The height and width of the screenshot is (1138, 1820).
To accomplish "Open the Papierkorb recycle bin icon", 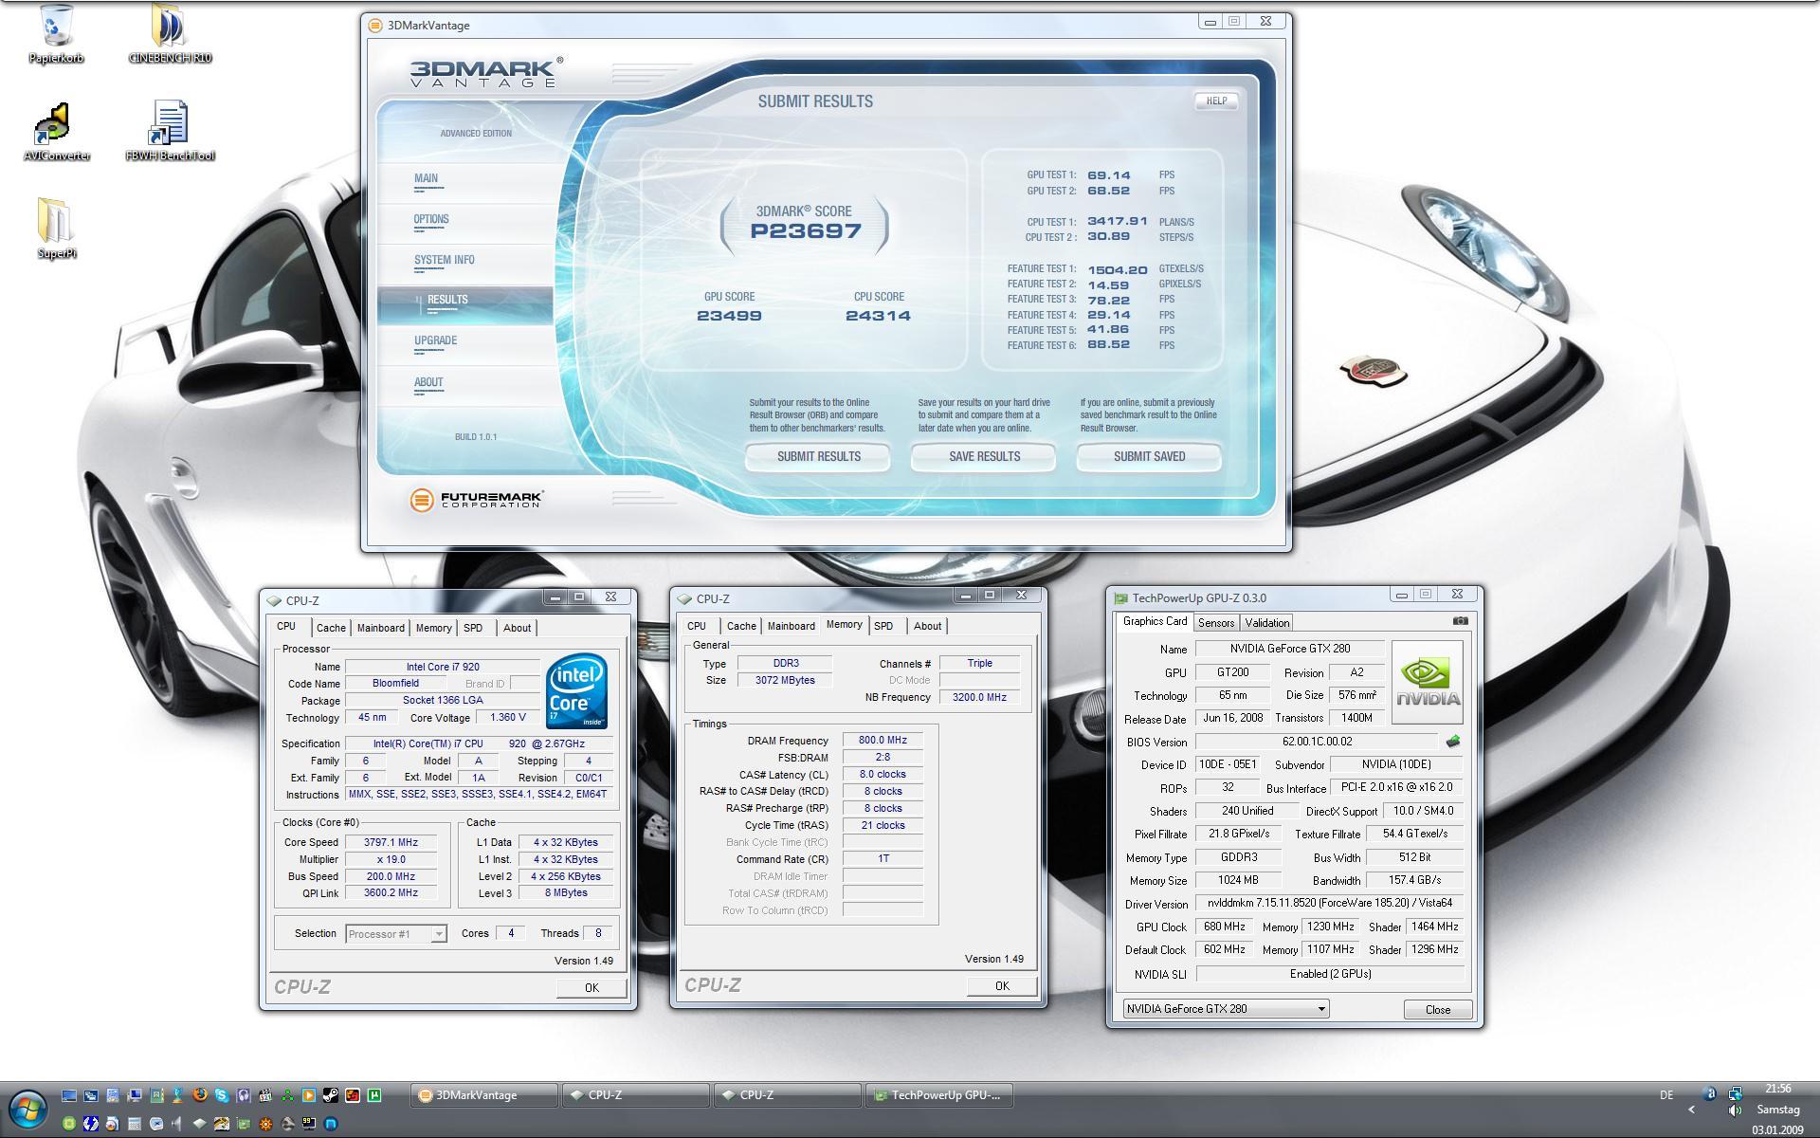I will (56, 35).
